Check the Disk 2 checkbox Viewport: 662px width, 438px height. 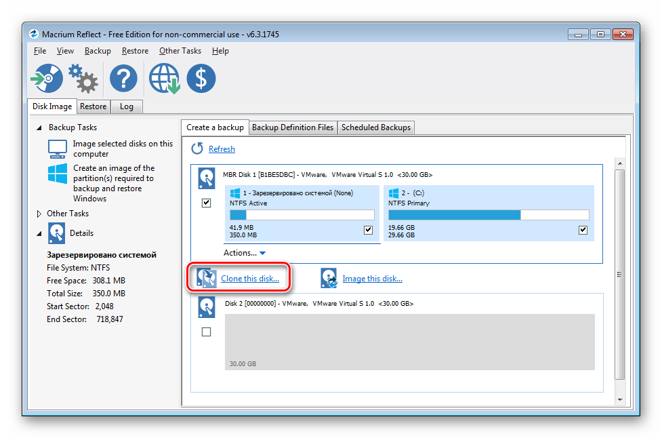tap(207, 332)
